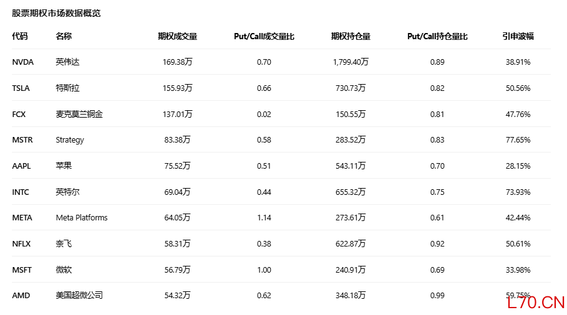Click the 代码 column header
Screen dimensions: 567x315
click(x=20, y=37)
